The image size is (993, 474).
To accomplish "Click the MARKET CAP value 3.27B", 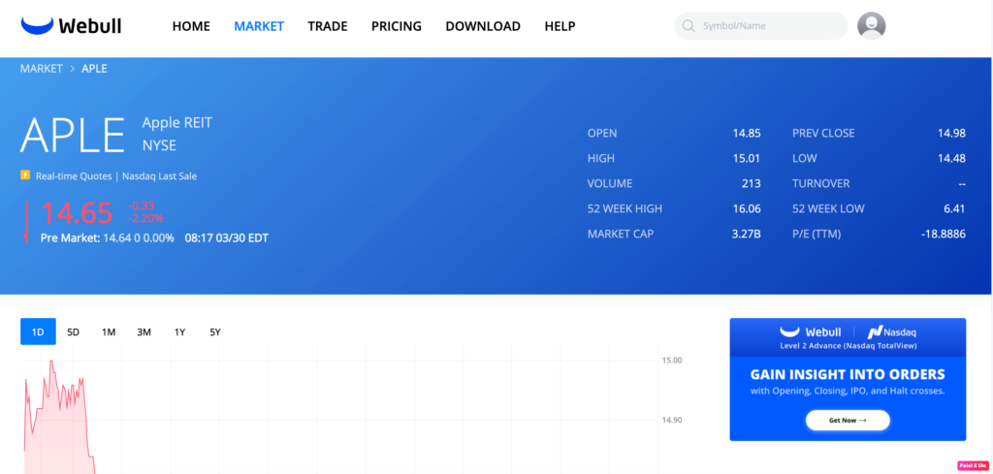I will click(x=746, y=235).
